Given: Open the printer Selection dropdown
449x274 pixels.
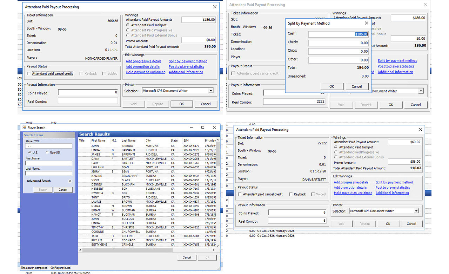Looking at the screenshot, I should pyautogui.click(x=211, y=90).
